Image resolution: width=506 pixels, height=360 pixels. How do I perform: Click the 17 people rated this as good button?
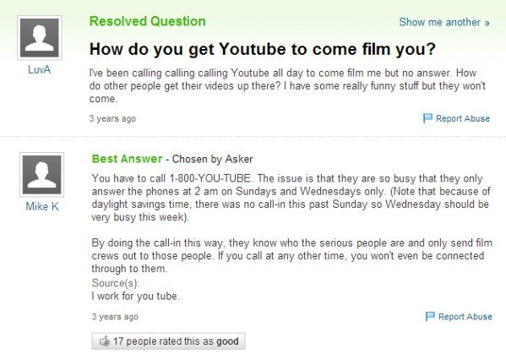168,341
